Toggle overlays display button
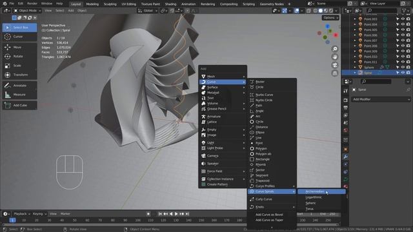The image size is (413, 232). 297,10
